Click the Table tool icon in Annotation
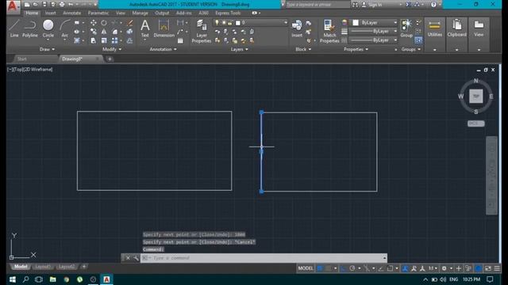This screenshot has width=508, height=285. coord(180,40)
